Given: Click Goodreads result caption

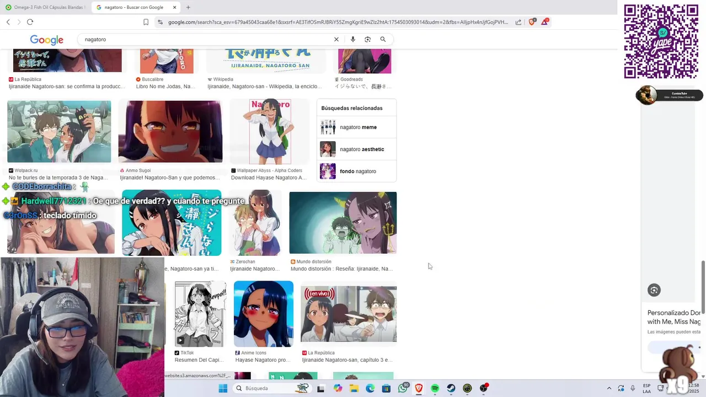Looking at the screenshot, I should tap(363, 87).
